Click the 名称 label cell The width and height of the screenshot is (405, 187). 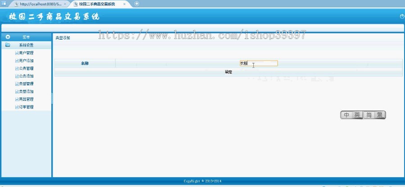[x=85, y=63]
